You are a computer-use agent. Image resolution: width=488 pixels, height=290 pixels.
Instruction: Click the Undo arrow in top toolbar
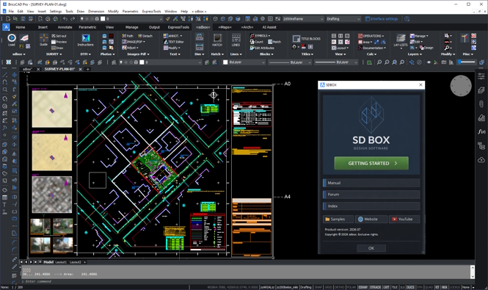pos(65,19)
